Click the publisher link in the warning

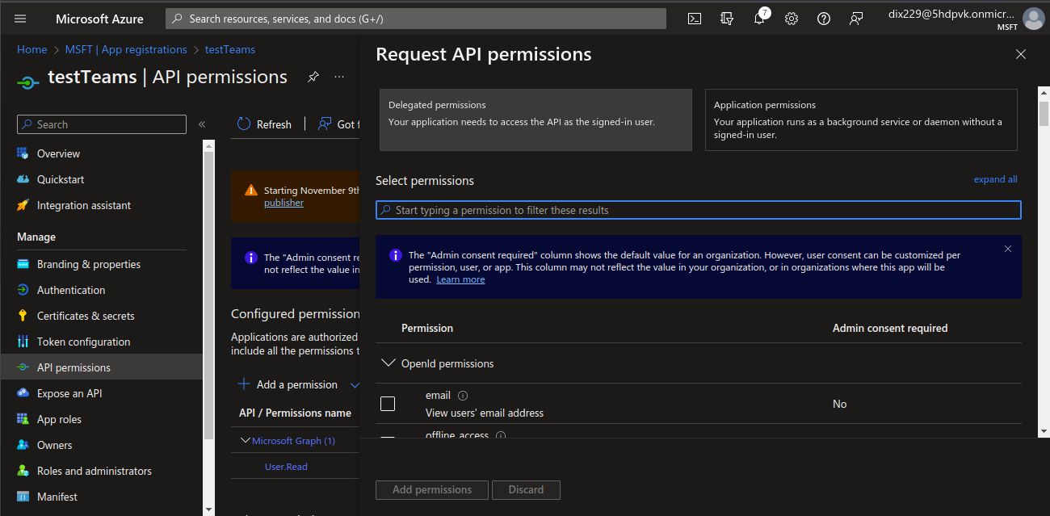click(x=283, y=203)
